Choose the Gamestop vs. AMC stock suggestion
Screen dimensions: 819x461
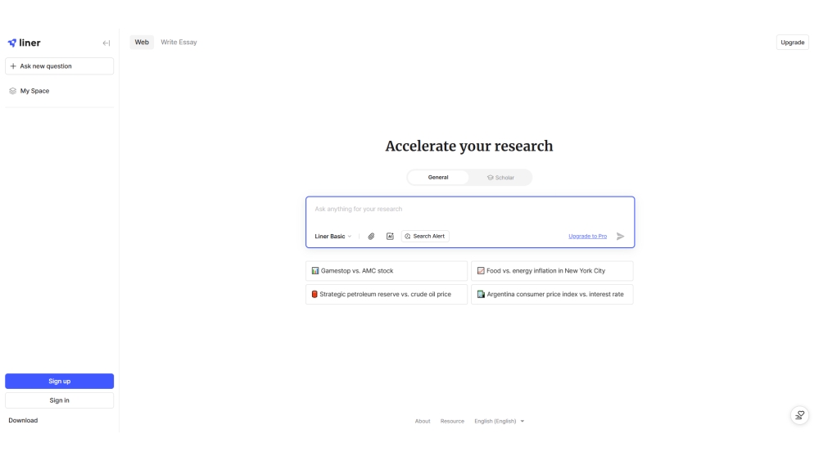(386, 271)
